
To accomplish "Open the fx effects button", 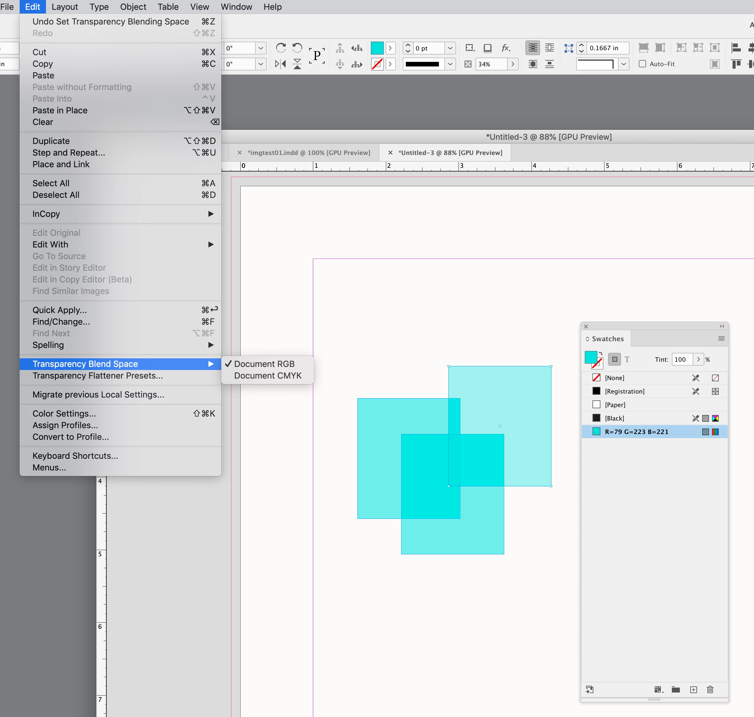I will [506, 48].
